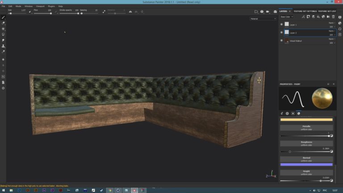
Task: Add a paint effect from layers toolbar
Action: coord(303,17)
